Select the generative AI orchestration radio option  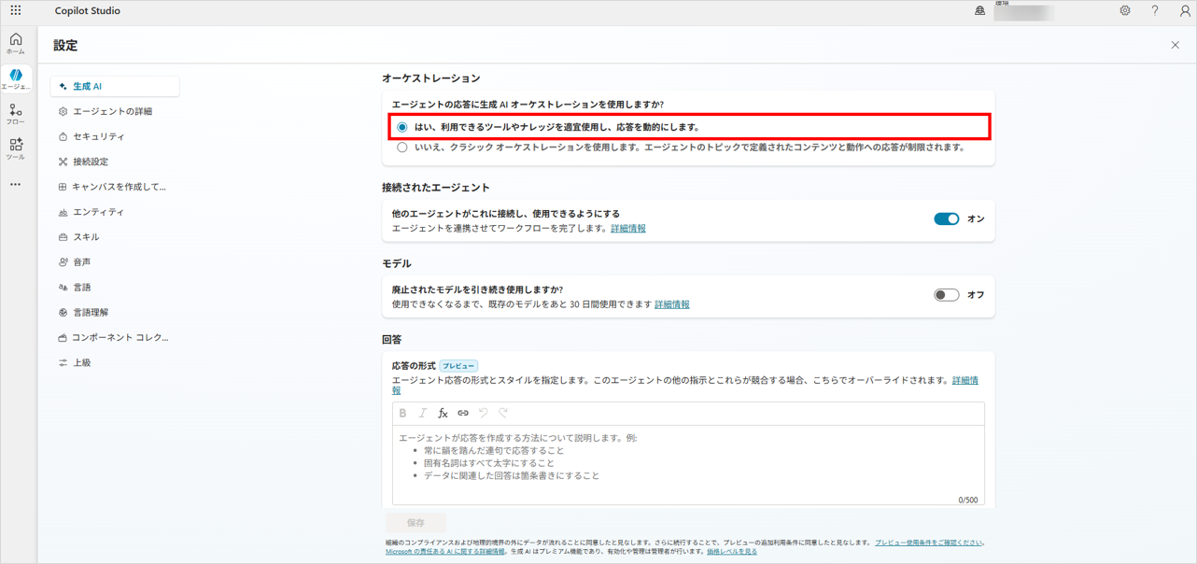click(x=402, y=127)
